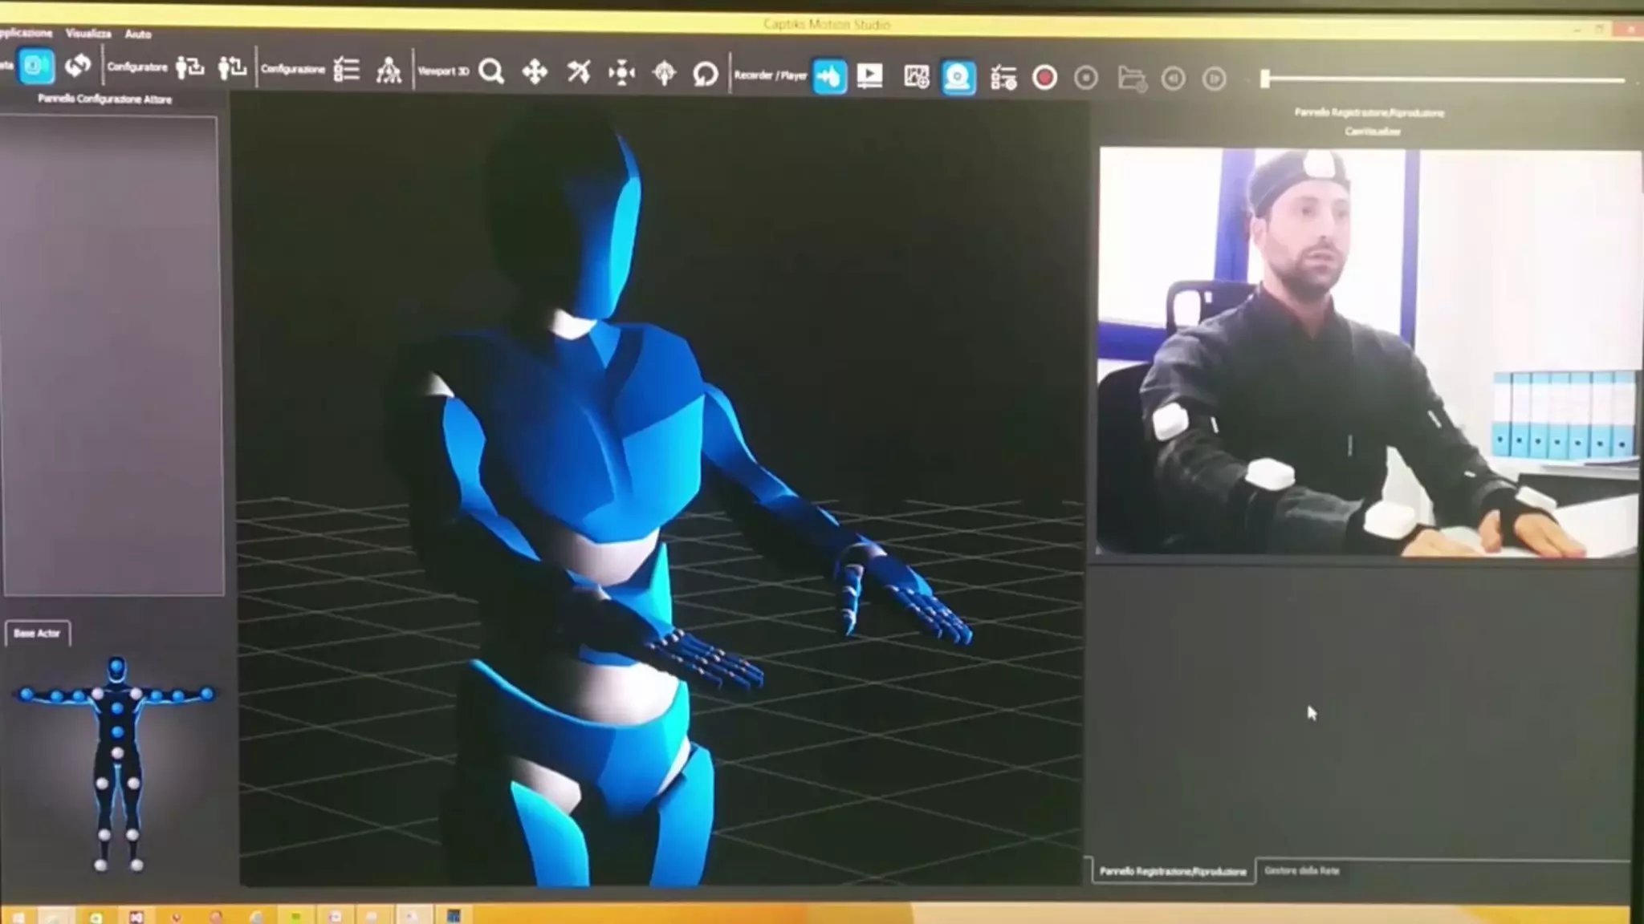
Task: Select the head sensor node on Base Actor
Action: (117, 665)
